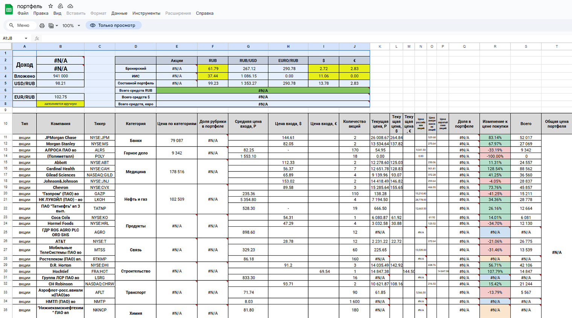Select row header 10
572x318 pixels.
[x=6, y=124]
